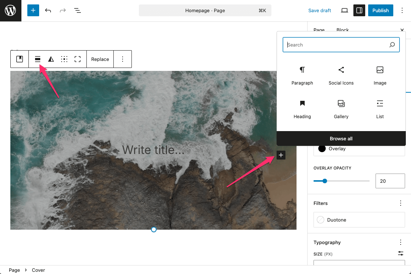The image size is (411, 274).
Task: Toggle the settings sidebar panel
Action: click(359, 10)
